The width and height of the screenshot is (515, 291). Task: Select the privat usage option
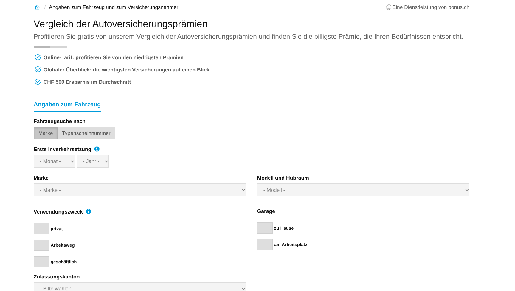pos(41,228)
